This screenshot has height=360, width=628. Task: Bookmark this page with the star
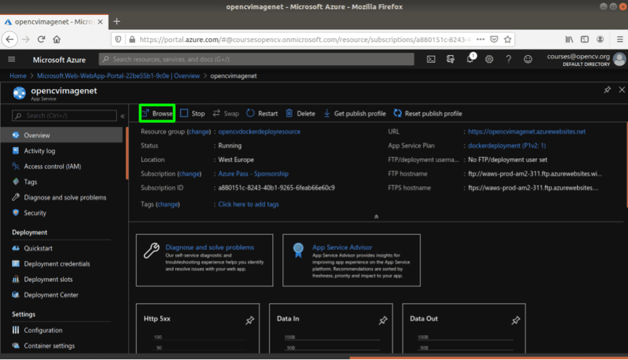pyautogui.click(x=508, y=39)
